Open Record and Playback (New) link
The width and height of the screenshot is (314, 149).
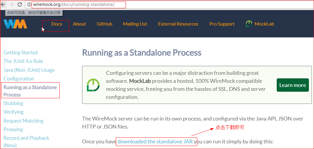click(26, 141)
